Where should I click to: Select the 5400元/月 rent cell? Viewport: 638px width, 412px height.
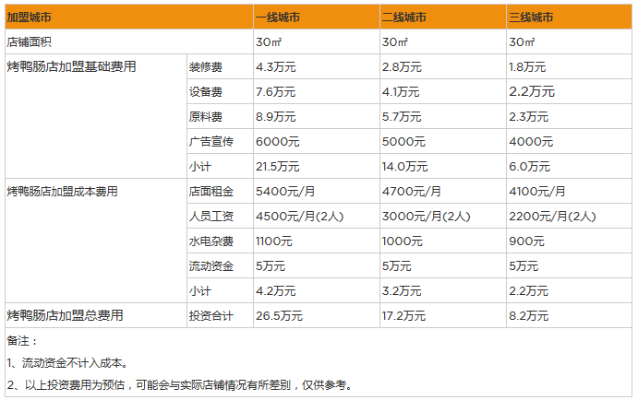coord(284,192)
